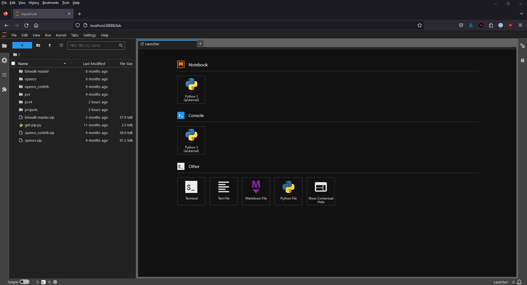Image resolution: width=527 pixels, height=285 pixels.
Task: Launch a new Terminal
Action: click(x=191, y=191)
